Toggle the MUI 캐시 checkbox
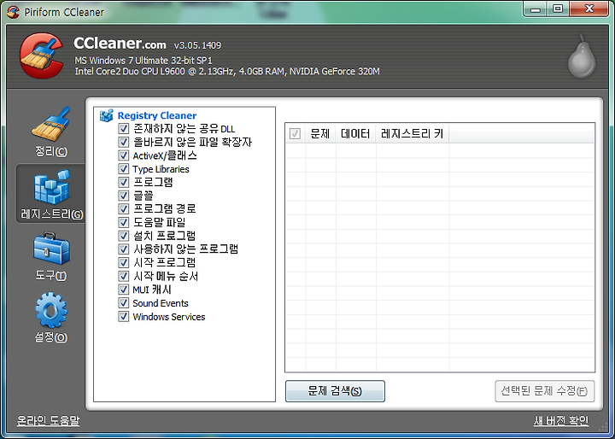This screenshot has height=439, width=615. click(x=124, y=290)
